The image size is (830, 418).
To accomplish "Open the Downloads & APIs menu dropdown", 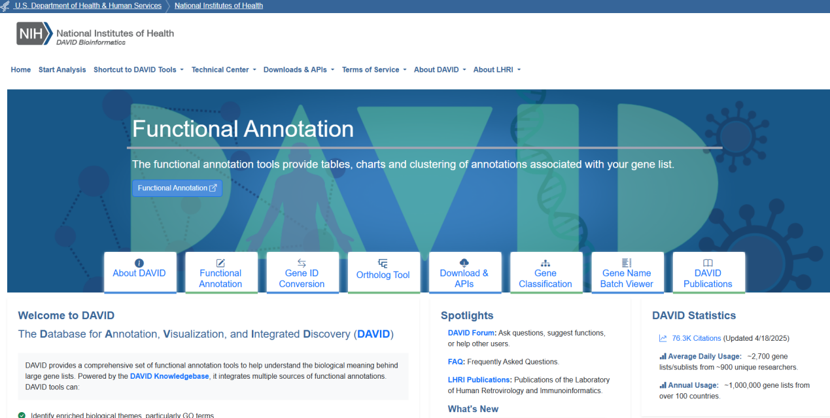I will click(299, 70).
